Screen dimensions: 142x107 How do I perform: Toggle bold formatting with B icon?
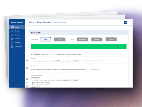(27, 60)
